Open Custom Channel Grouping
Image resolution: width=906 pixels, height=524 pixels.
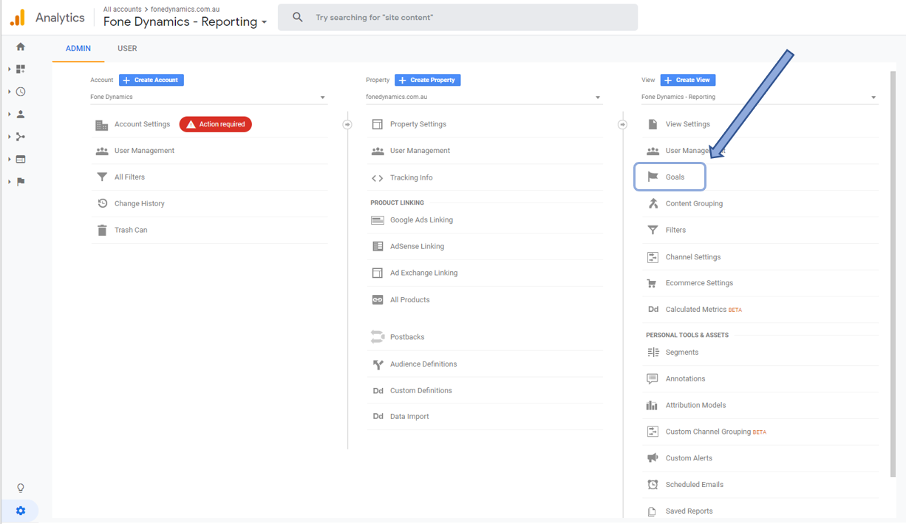(708, 432)
